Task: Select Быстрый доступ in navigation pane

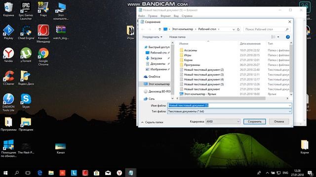Action: tap(157, 47)
